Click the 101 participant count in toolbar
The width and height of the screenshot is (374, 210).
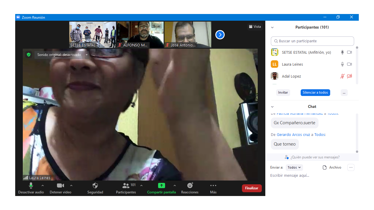pos(133,185)
